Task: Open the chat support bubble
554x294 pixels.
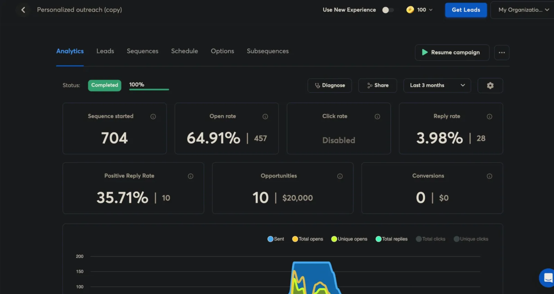Action: pos(547,278)
